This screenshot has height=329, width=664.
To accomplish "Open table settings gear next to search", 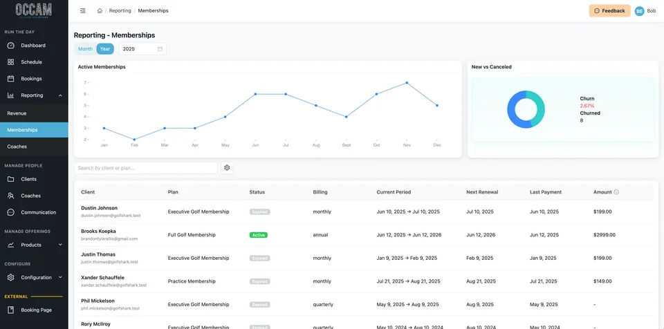I will [227, 168].
